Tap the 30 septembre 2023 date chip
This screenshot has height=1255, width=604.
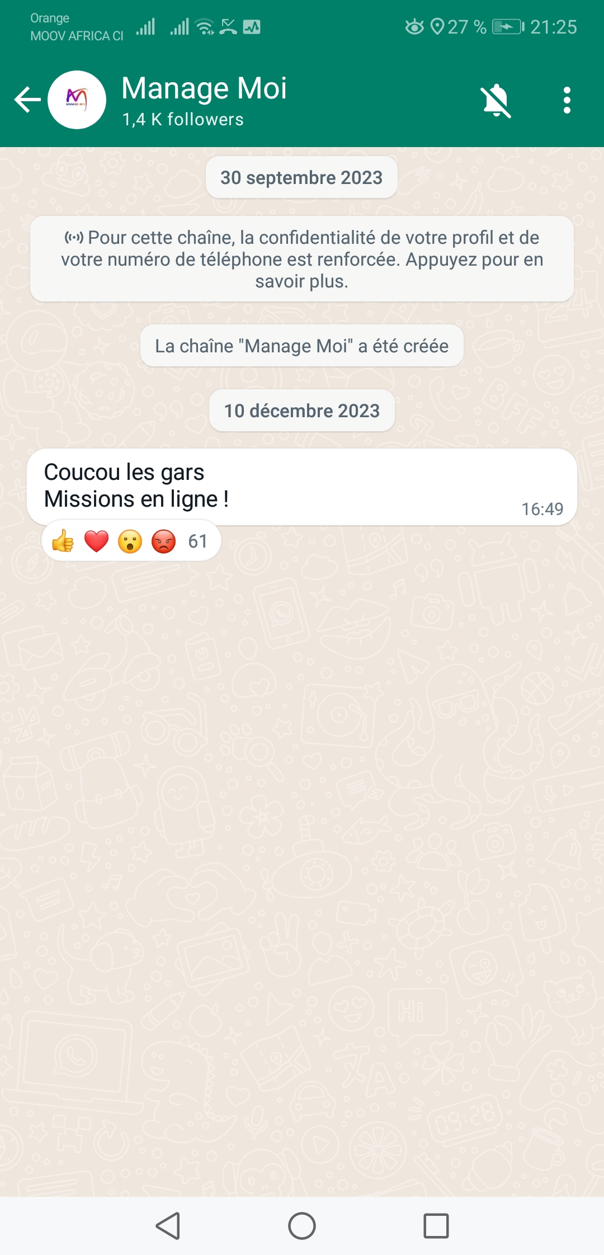pyautogui.click(x=301, y=177)
